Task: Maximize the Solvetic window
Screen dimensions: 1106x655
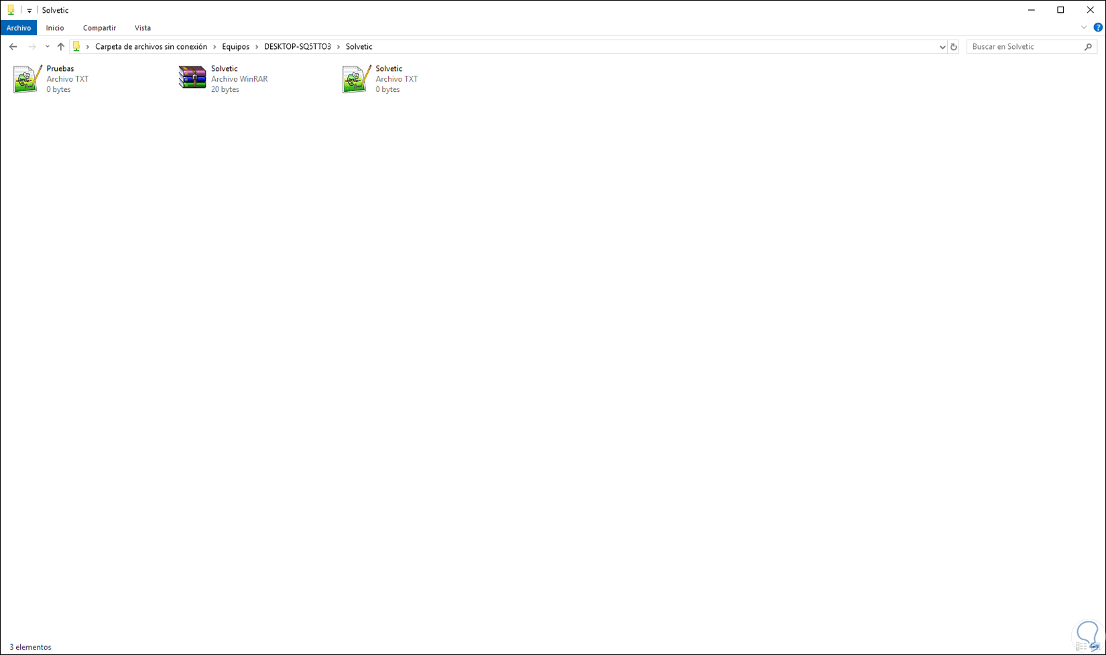Action: pos(1060,10)
